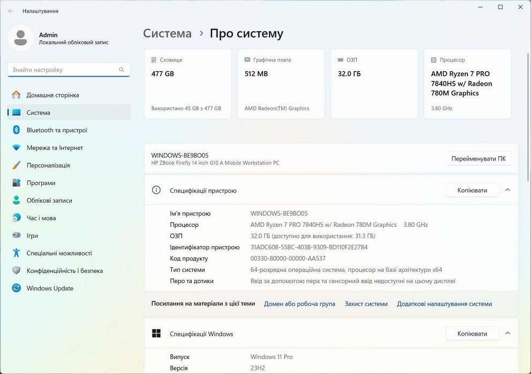Click the Windows Update sync icon
Image resolution: width=531 pixels, height=374 pixels.
16,288
